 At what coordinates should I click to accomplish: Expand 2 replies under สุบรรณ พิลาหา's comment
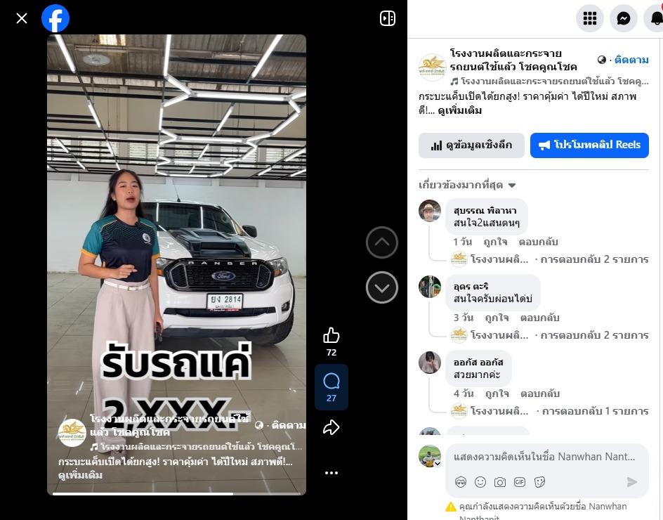click(x=594, y=259)
